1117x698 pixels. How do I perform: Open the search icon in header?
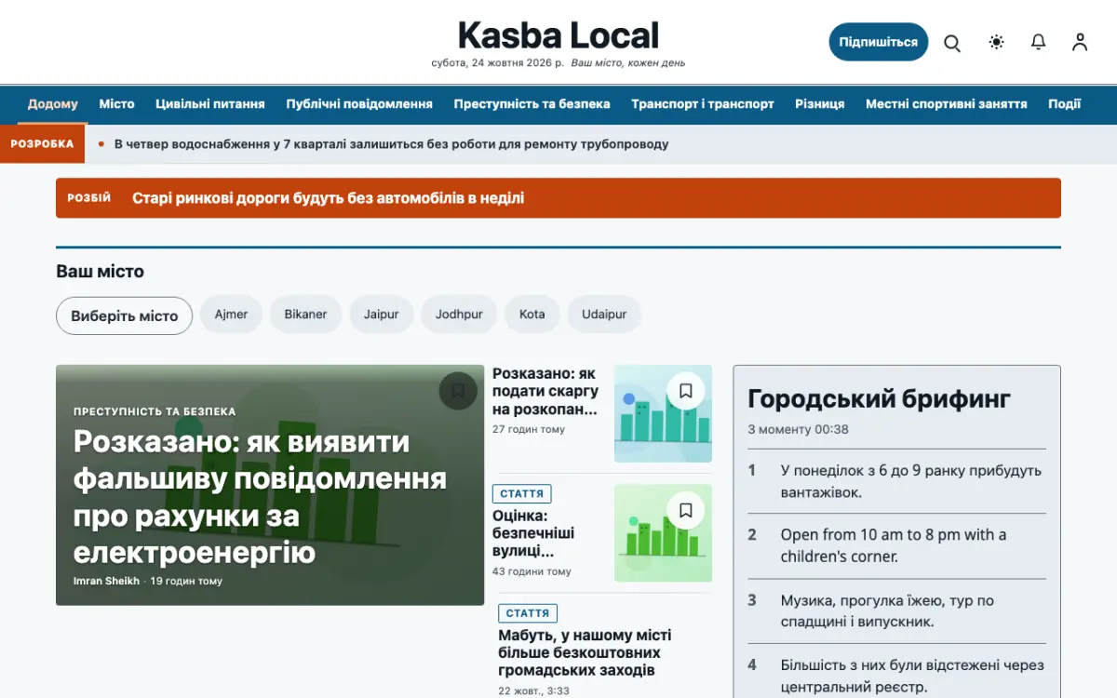[x=952, y=43]
